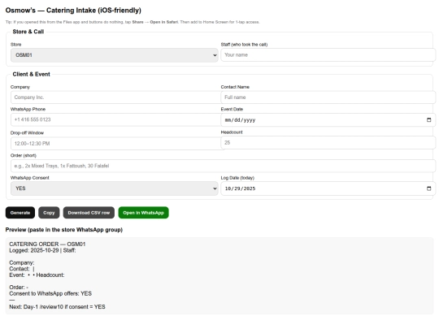
Task: Click the Generate button
Action: coord(20,213)
